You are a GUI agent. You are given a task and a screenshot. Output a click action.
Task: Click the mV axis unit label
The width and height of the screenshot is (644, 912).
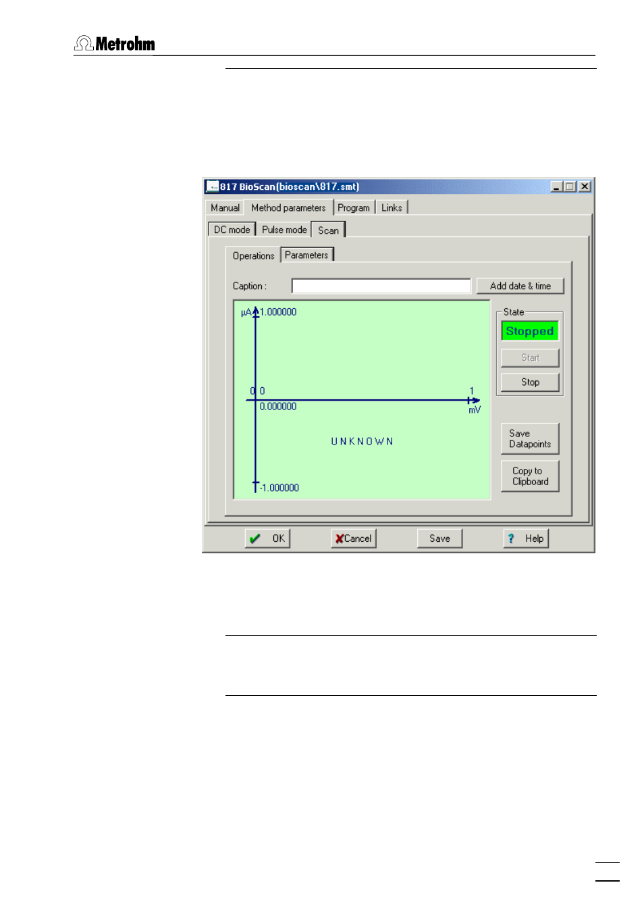[x=475, y=410]
